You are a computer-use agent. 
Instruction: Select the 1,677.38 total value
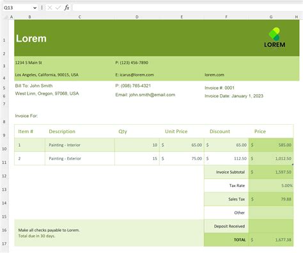coord(271,240)
